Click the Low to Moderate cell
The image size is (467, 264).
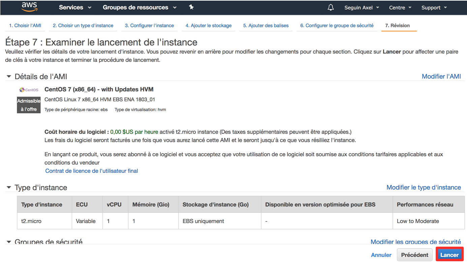point(429,221)
